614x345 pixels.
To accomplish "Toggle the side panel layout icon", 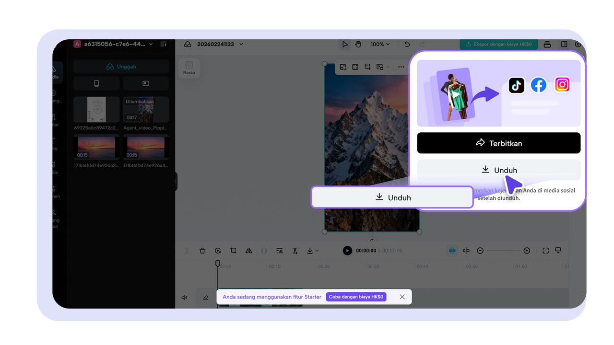I will click(x=564, y=44).
